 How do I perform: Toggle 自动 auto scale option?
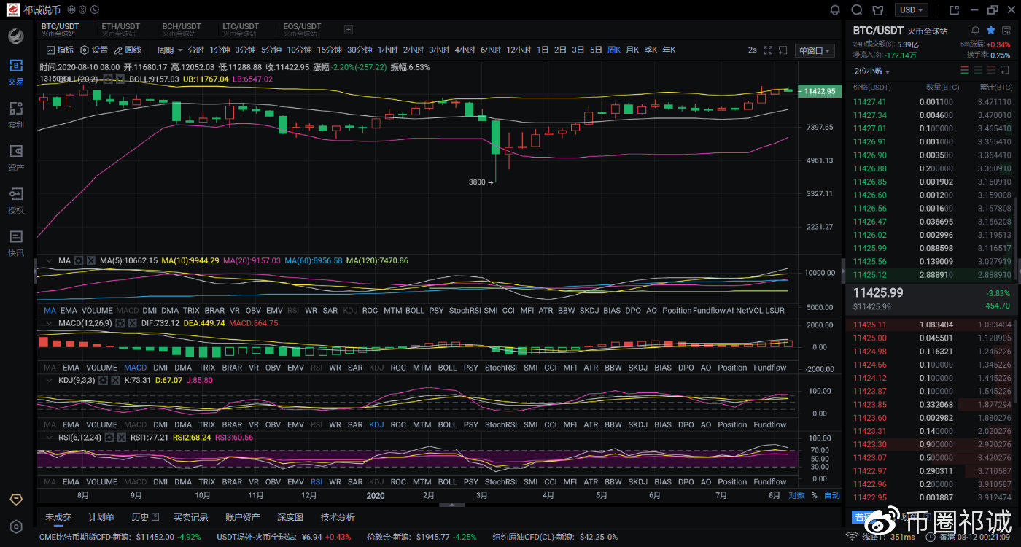831,496
